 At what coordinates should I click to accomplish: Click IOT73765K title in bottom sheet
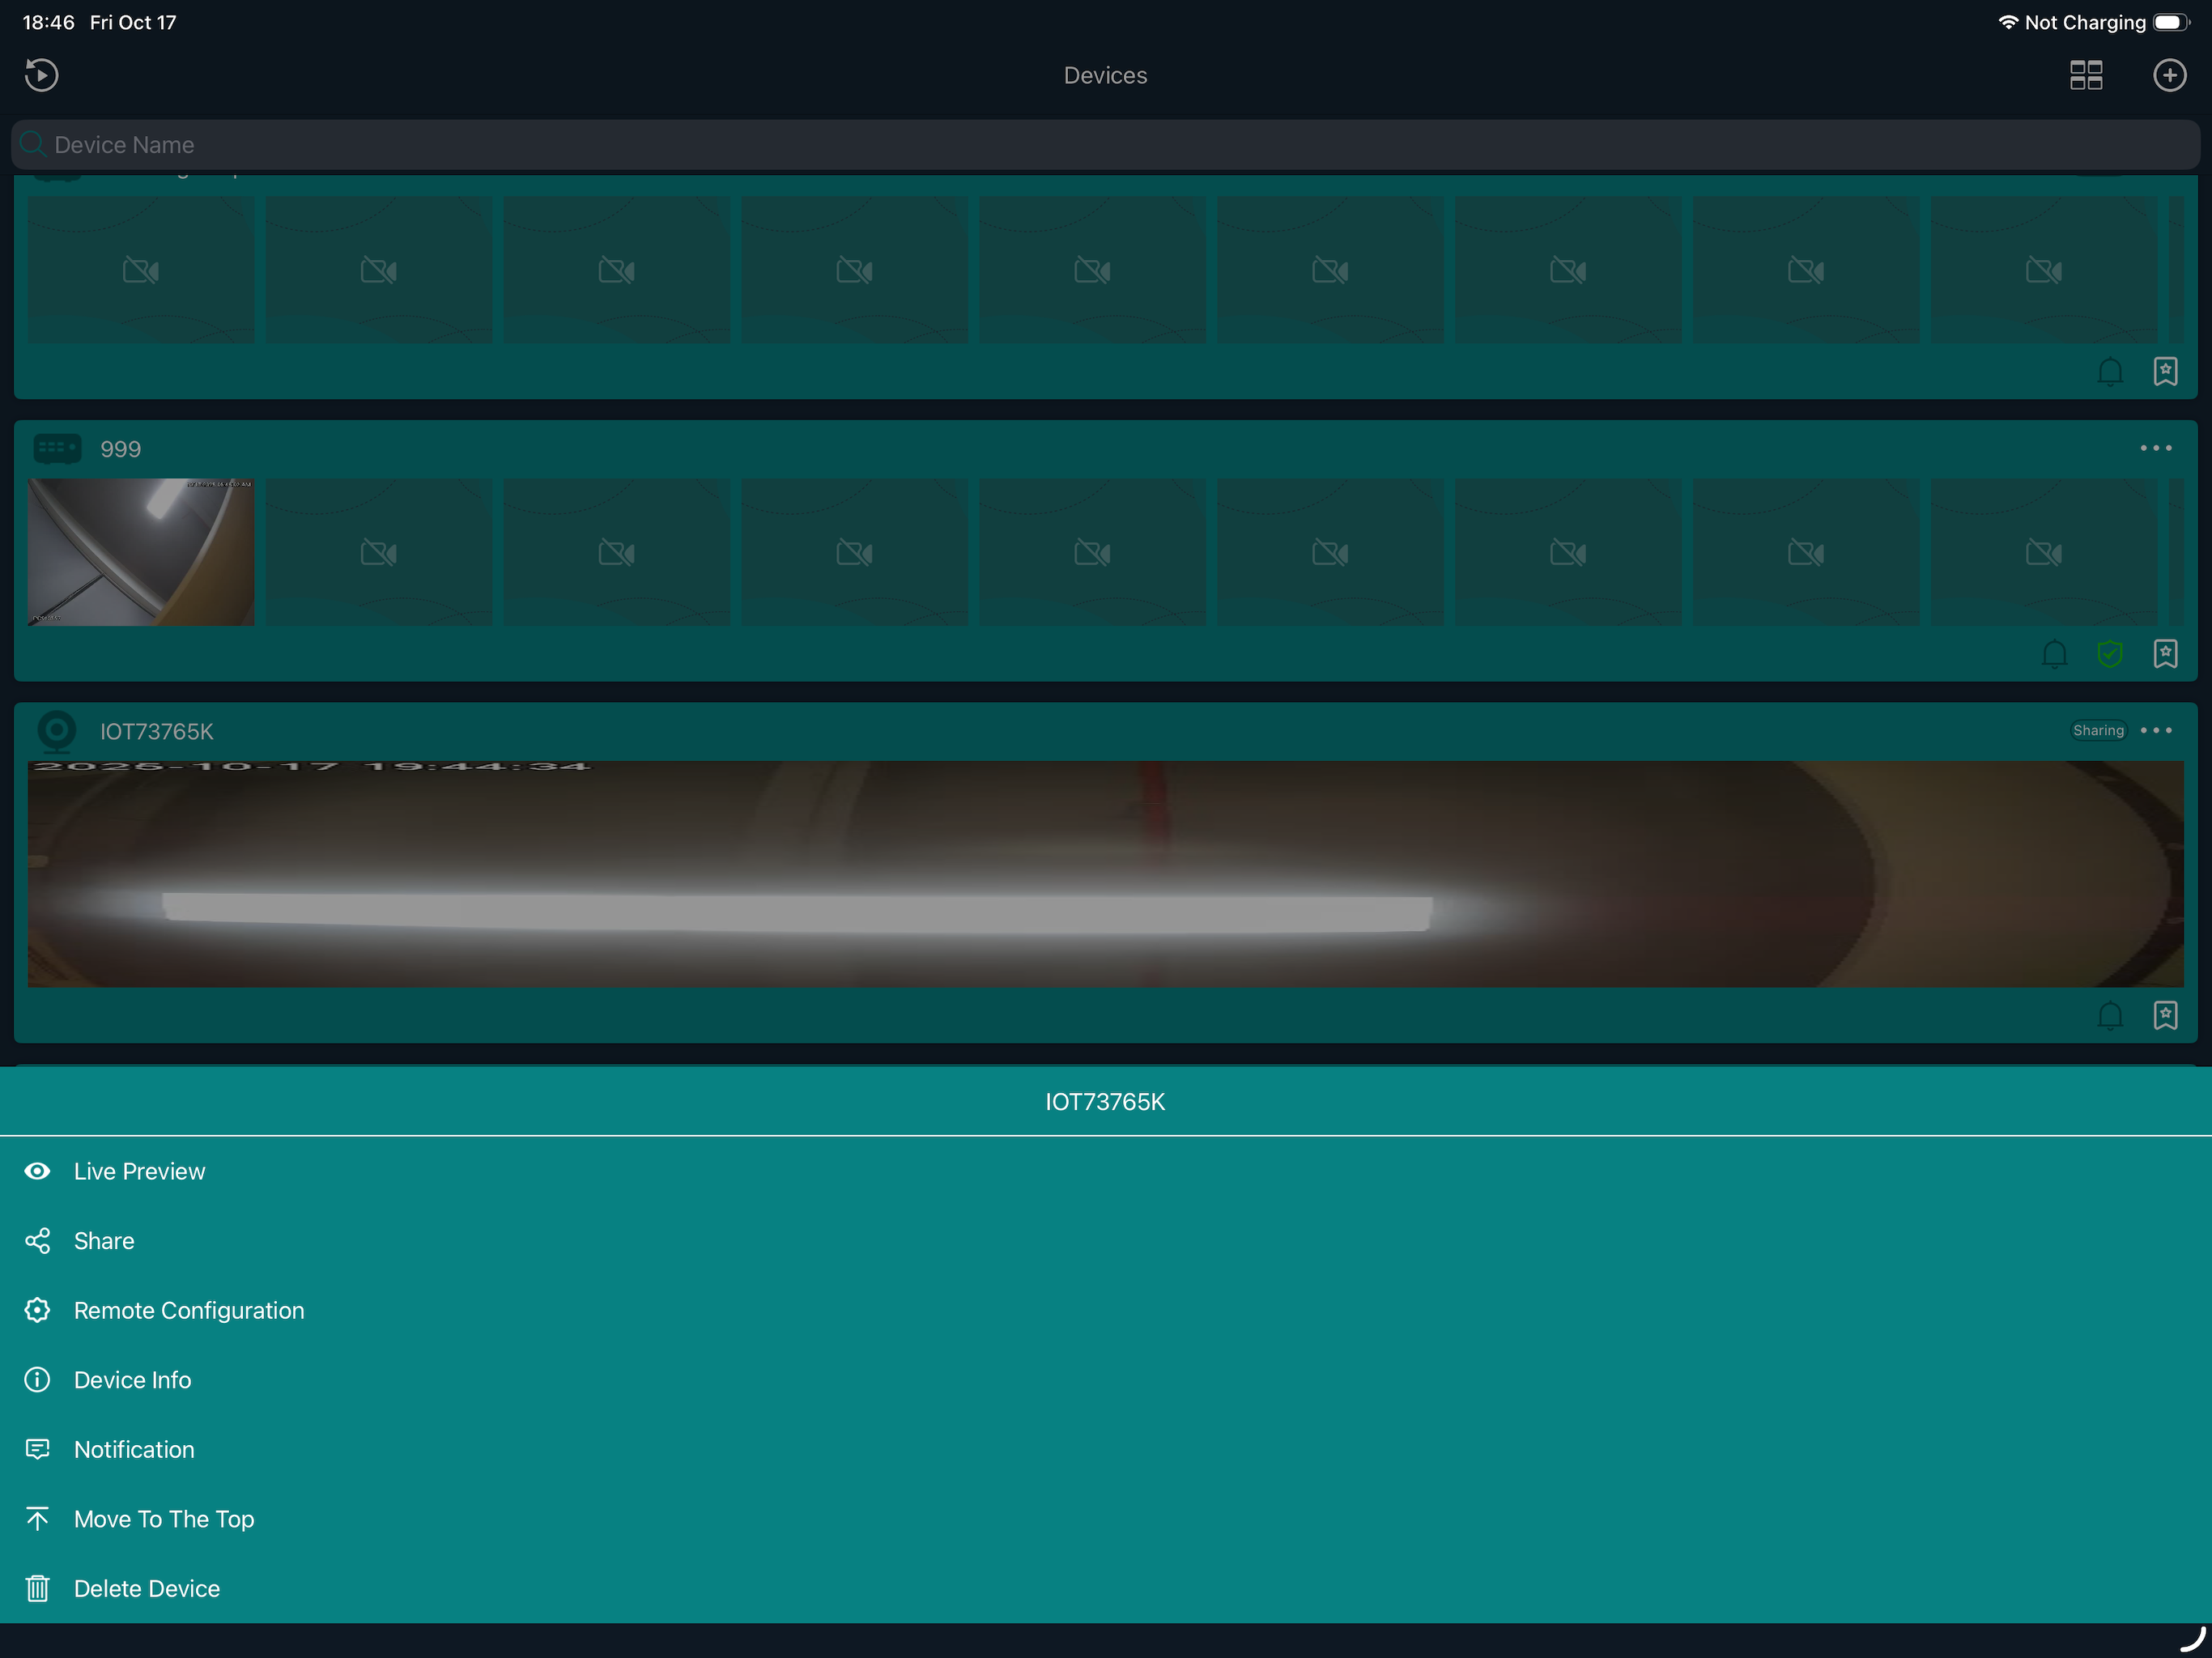1105,1102
